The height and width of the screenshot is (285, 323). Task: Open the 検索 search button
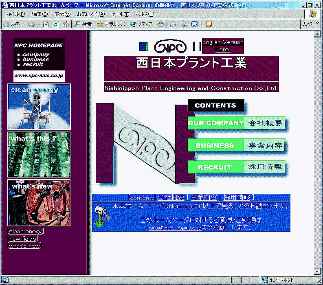83,24
